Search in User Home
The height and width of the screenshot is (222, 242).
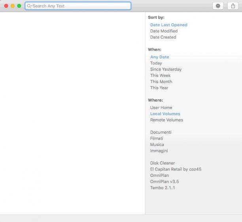[161, 108]
